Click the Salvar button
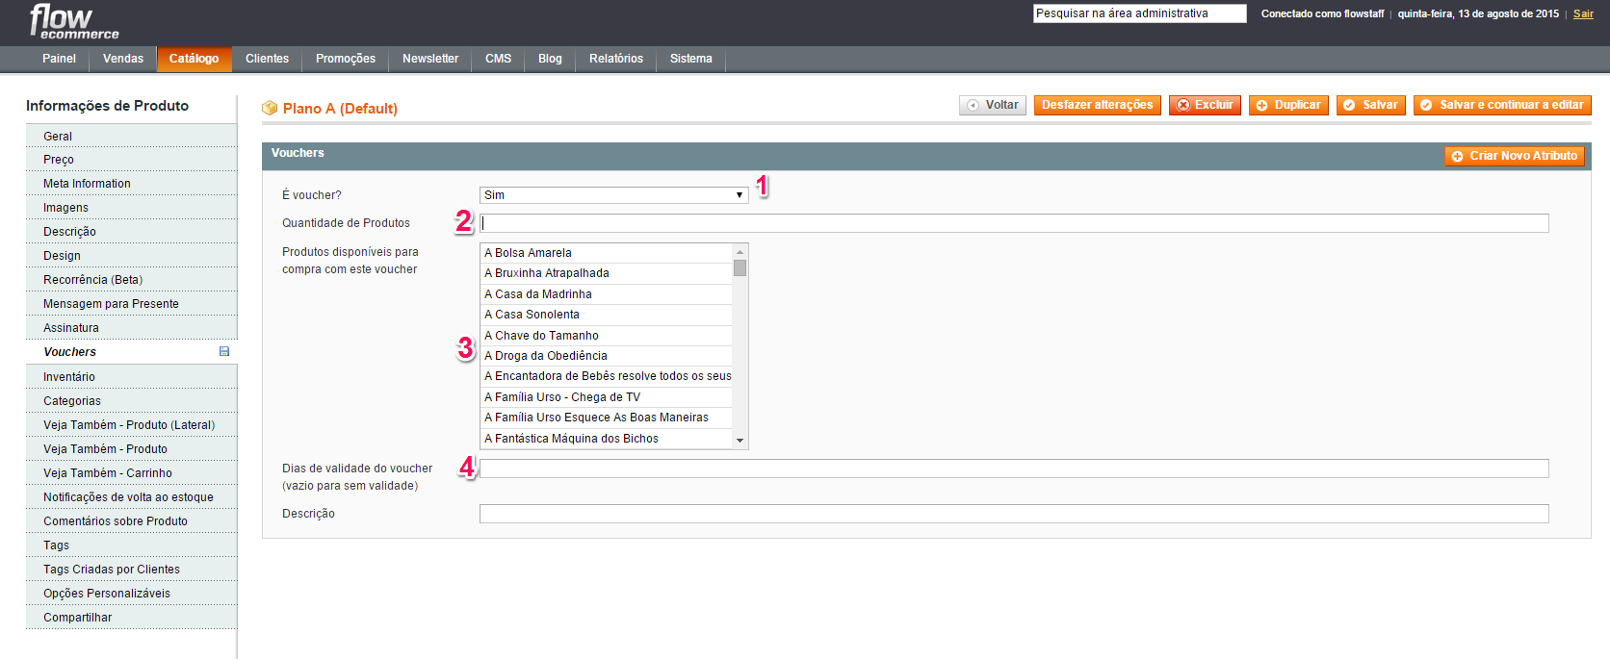1610x659 pixels. click(x=1371, y=105)
